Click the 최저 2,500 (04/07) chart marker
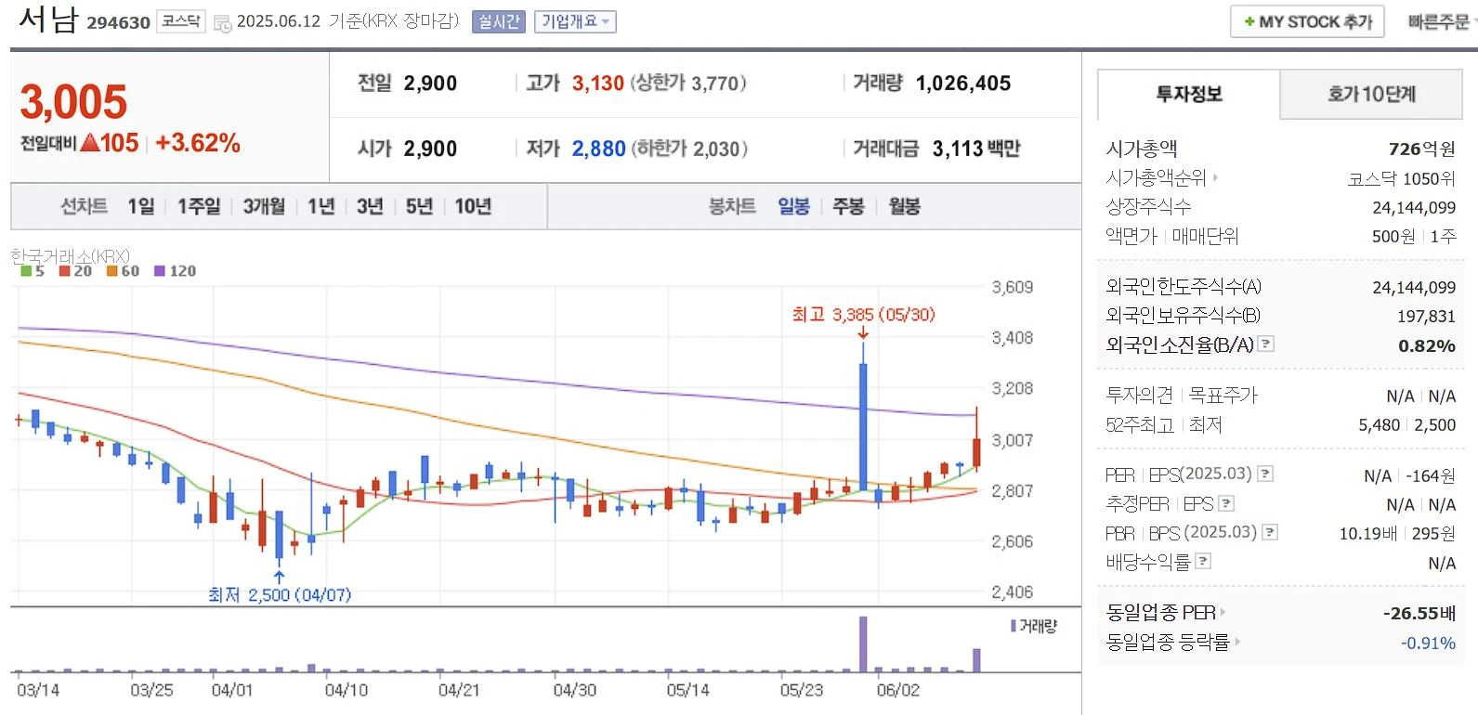1478x715 pixels. click(x=280, y=594)
